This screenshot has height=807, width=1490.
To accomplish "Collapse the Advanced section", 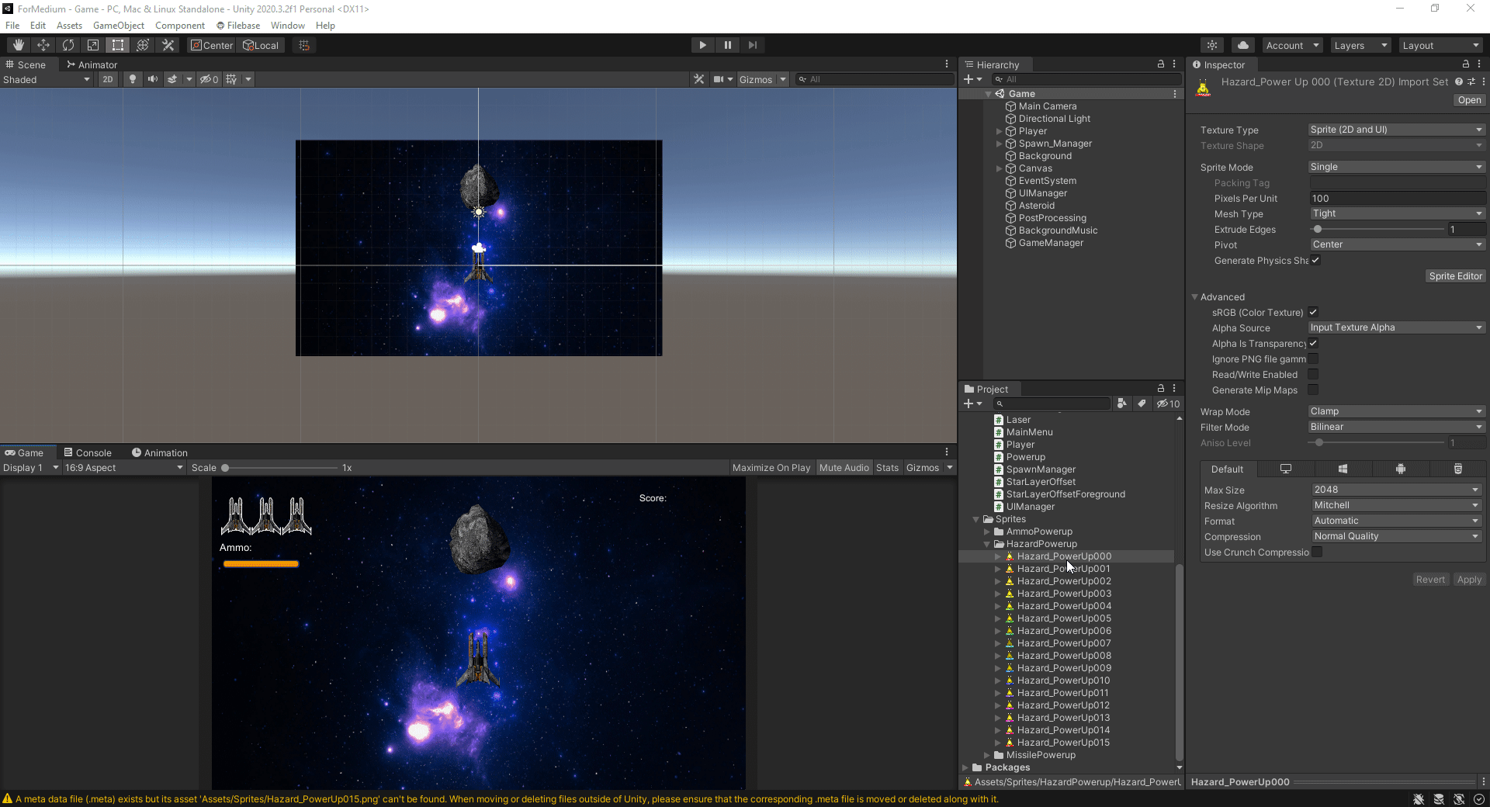I will [1195, 297].
